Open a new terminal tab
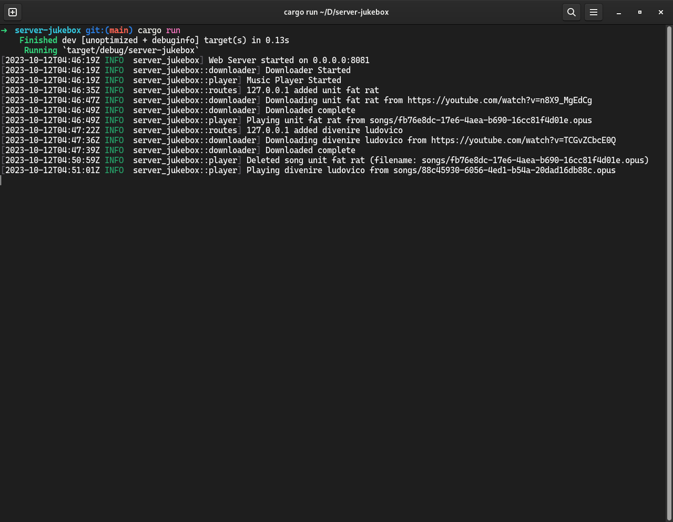Image resolution: width=673 pixels, height=522 pixels. (13, 12)
